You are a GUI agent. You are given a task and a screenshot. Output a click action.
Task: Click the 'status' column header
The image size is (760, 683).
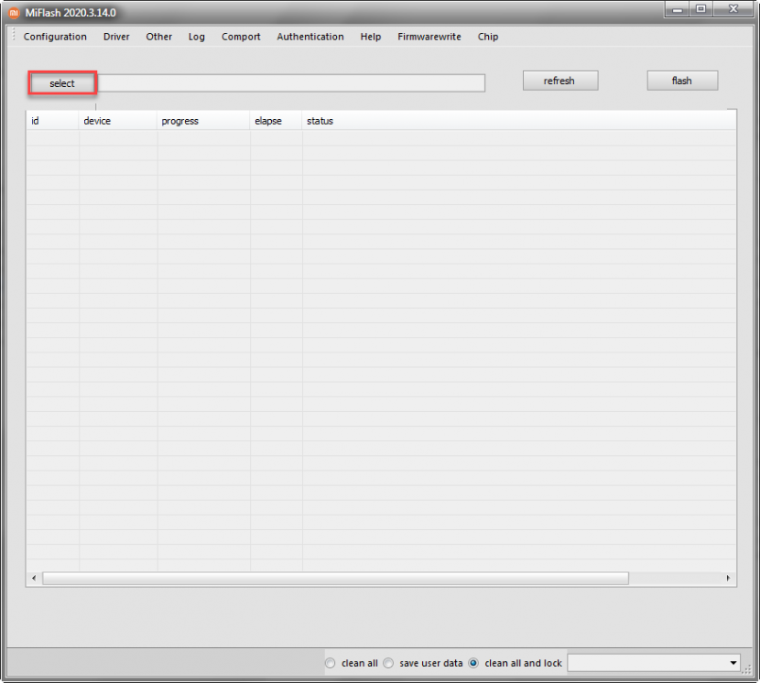pos(320,121)
